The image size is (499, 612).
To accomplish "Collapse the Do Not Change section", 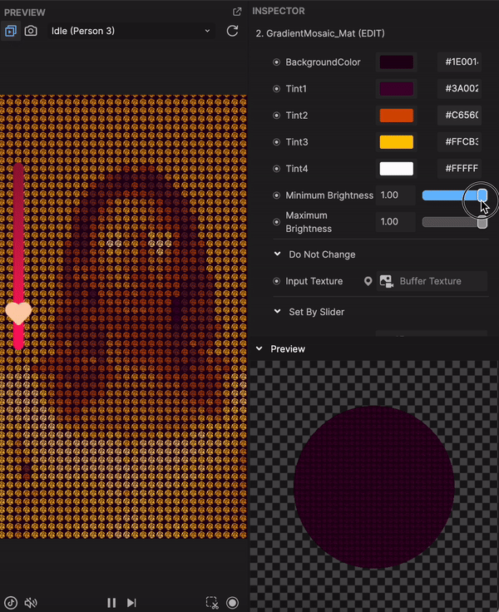I will pos(277,254).
